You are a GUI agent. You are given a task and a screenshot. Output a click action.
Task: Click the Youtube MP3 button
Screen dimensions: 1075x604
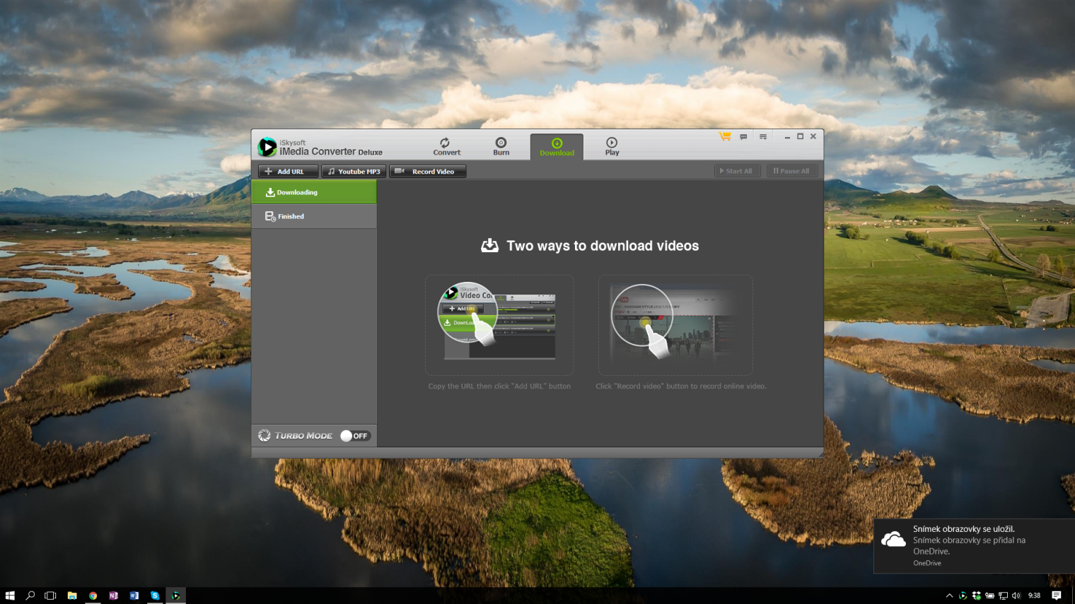354,171
